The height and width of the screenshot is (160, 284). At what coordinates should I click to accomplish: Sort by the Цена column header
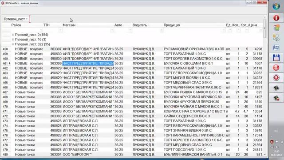[253, 25]
